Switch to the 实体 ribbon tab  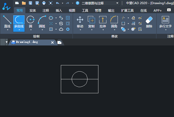[x=33, y=11]
